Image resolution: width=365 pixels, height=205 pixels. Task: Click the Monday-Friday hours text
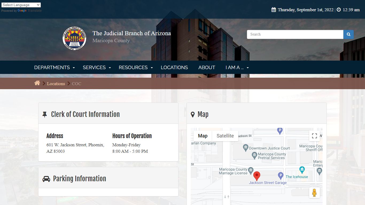pyautogui.click(x=126, y=145)
